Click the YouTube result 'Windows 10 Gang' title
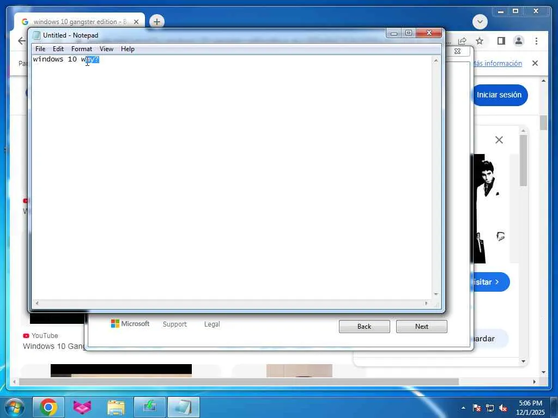This screenshot has width=558, height=418. tap(54, 346)
